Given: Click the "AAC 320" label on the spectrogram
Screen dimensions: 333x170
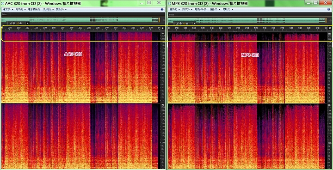Looking at the screenshot, I should [73, 54].
